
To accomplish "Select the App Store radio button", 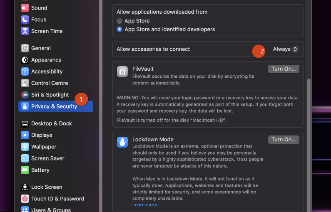I will 119,21.
